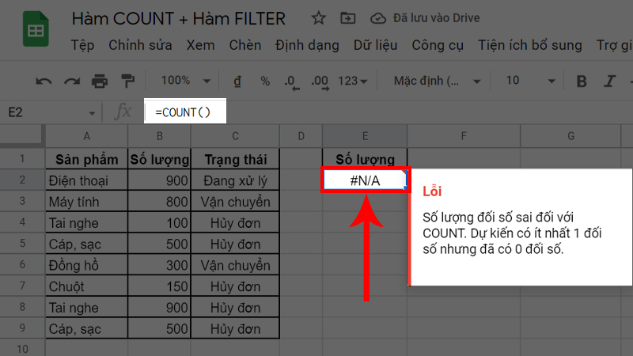Expand the 123 number format dropdown
Image resolution: width=633 pixels, height=356 pixels.
pos(352,81)
